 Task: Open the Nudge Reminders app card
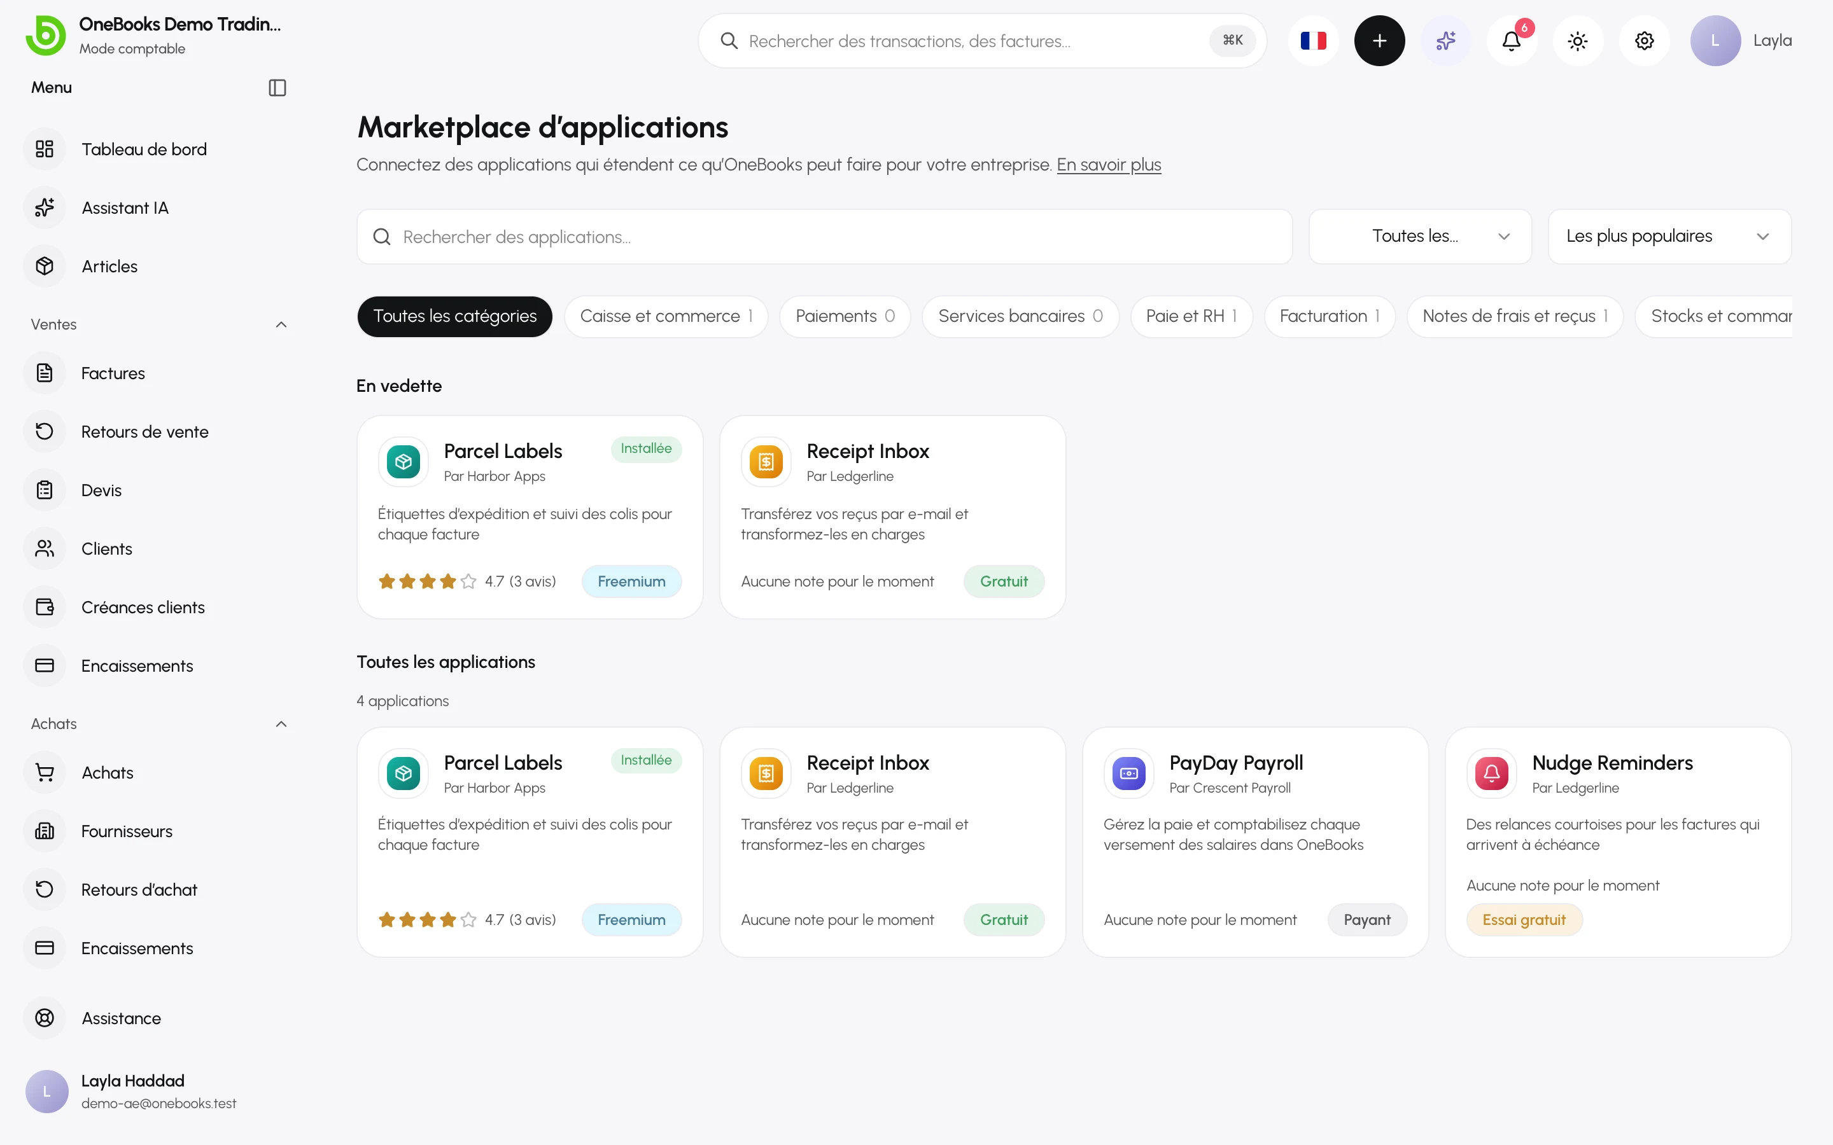[1618, 842]
